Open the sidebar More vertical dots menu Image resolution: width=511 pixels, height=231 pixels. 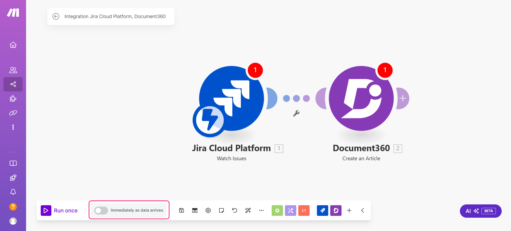pos(13,127)
